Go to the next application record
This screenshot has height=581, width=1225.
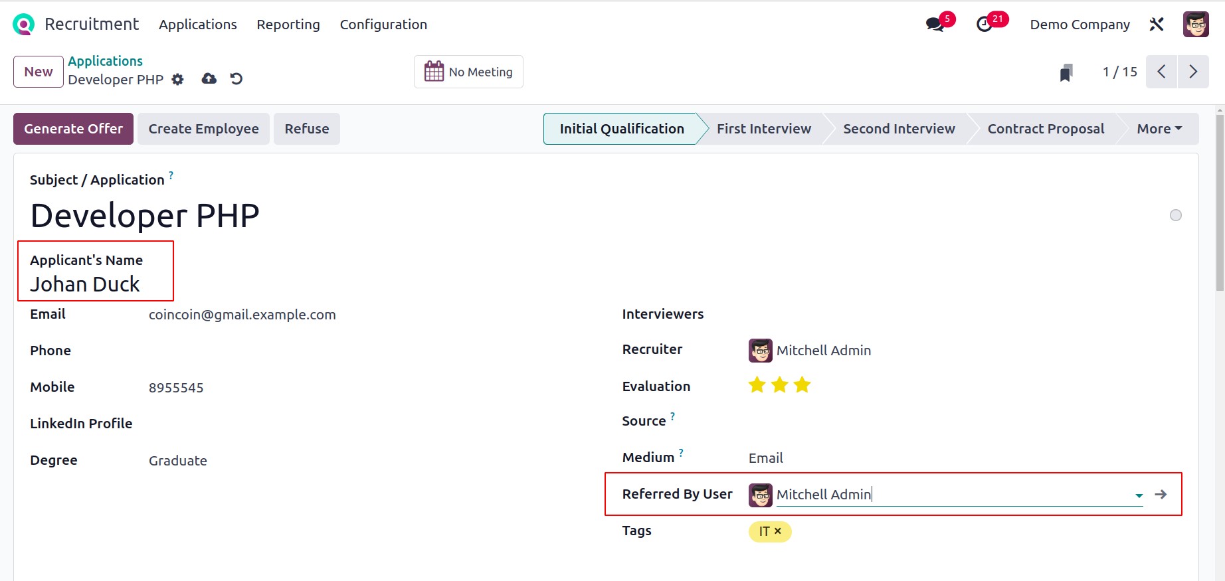pos(1193,72)
